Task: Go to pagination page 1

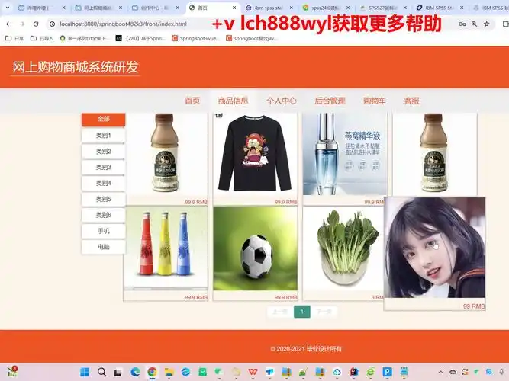Action: (x=302, y=312)
